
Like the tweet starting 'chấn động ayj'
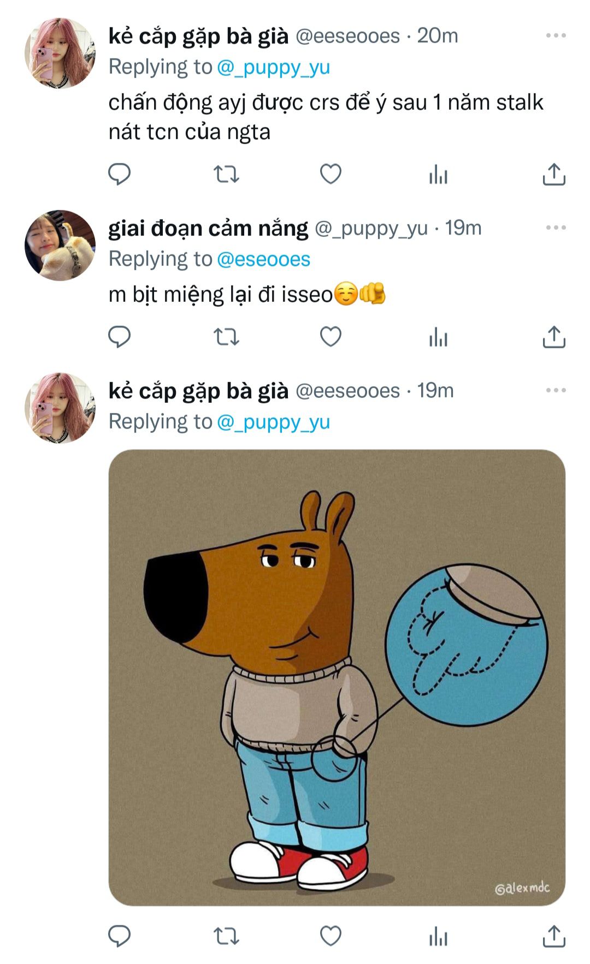[x=331, y=175]
